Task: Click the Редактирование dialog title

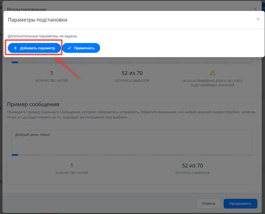Action: (27, 9)
